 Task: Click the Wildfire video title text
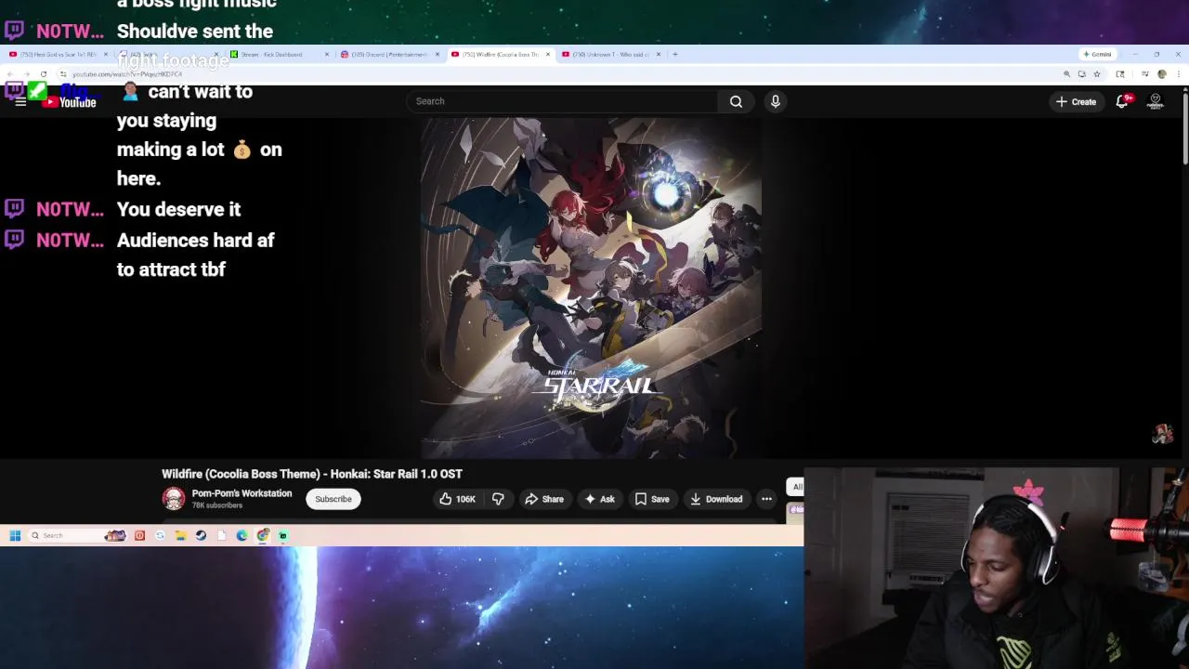pos(312,474)
